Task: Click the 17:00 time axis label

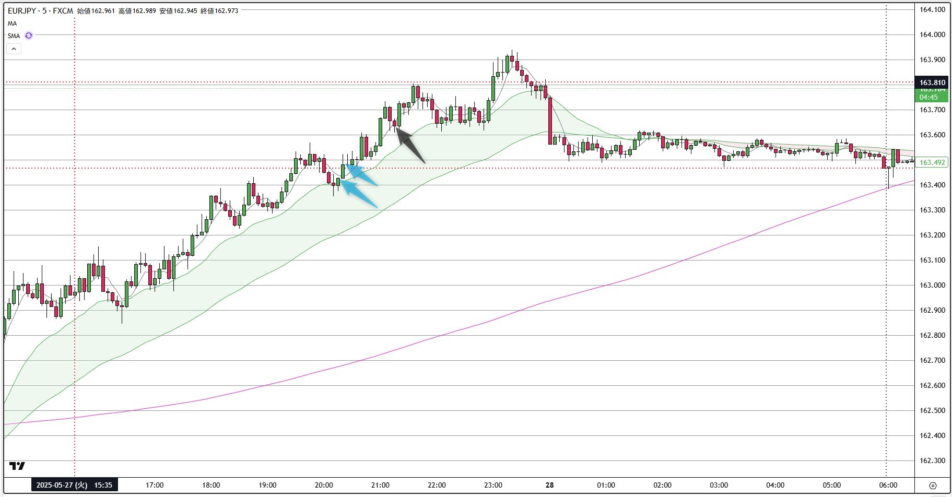Action: [155, 485]
